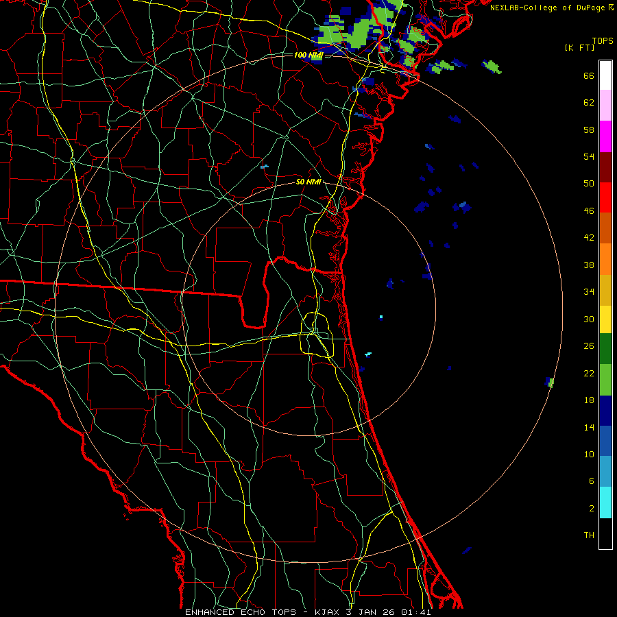This screenshot has width=617, height=617.
Task: Click the white swatch atop the tops legend
Action: point(605,75)
